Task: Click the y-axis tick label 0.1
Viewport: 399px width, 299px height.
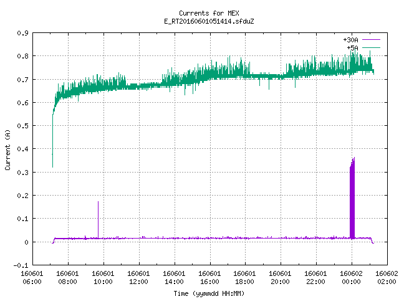Action: click(22, 219)
